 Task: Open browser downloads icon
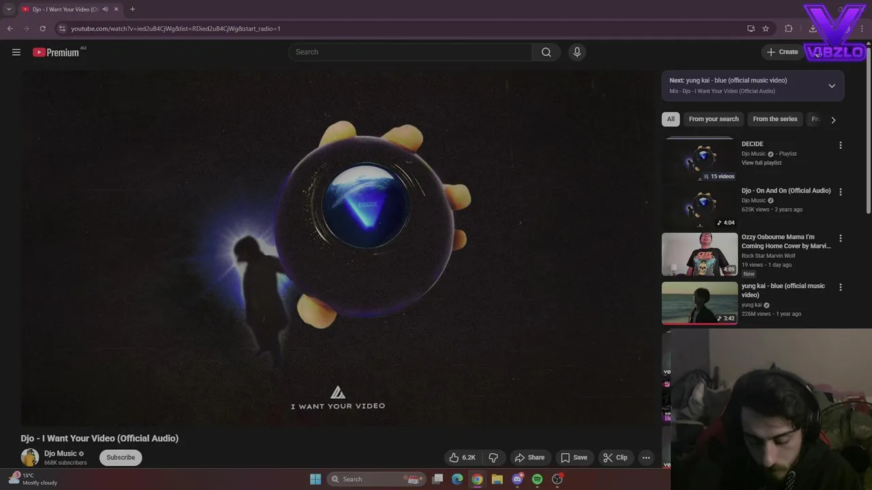(x=813, y=29)
